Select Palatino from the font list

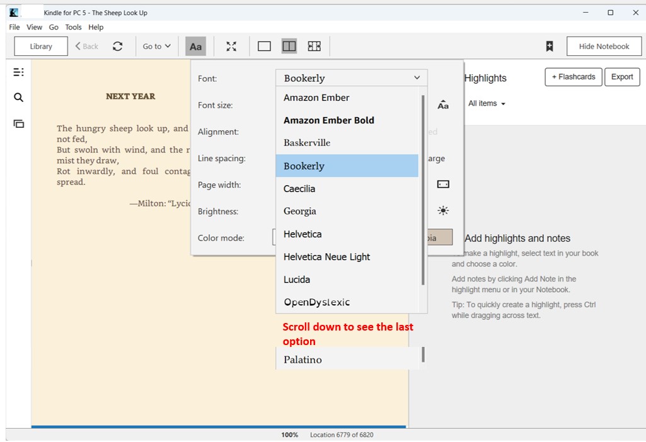coord(303,359)
